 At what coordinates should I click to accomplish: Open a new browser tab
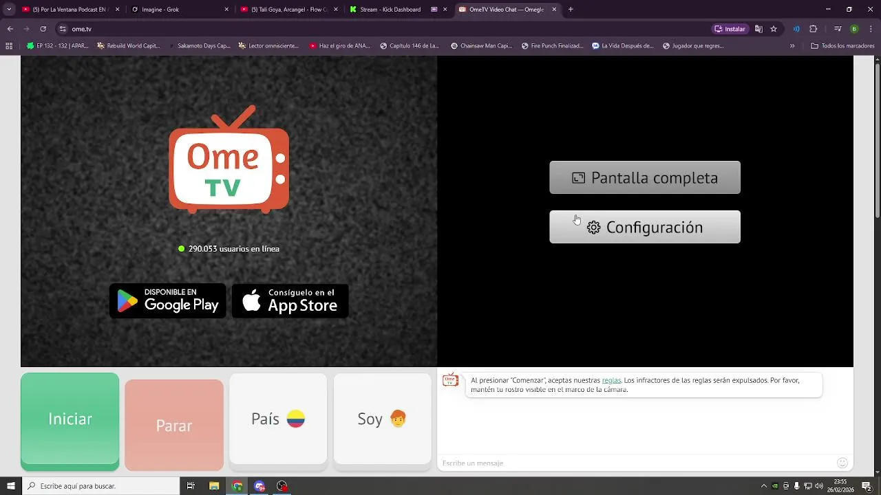pyautogui.click(x=571, y=10)
